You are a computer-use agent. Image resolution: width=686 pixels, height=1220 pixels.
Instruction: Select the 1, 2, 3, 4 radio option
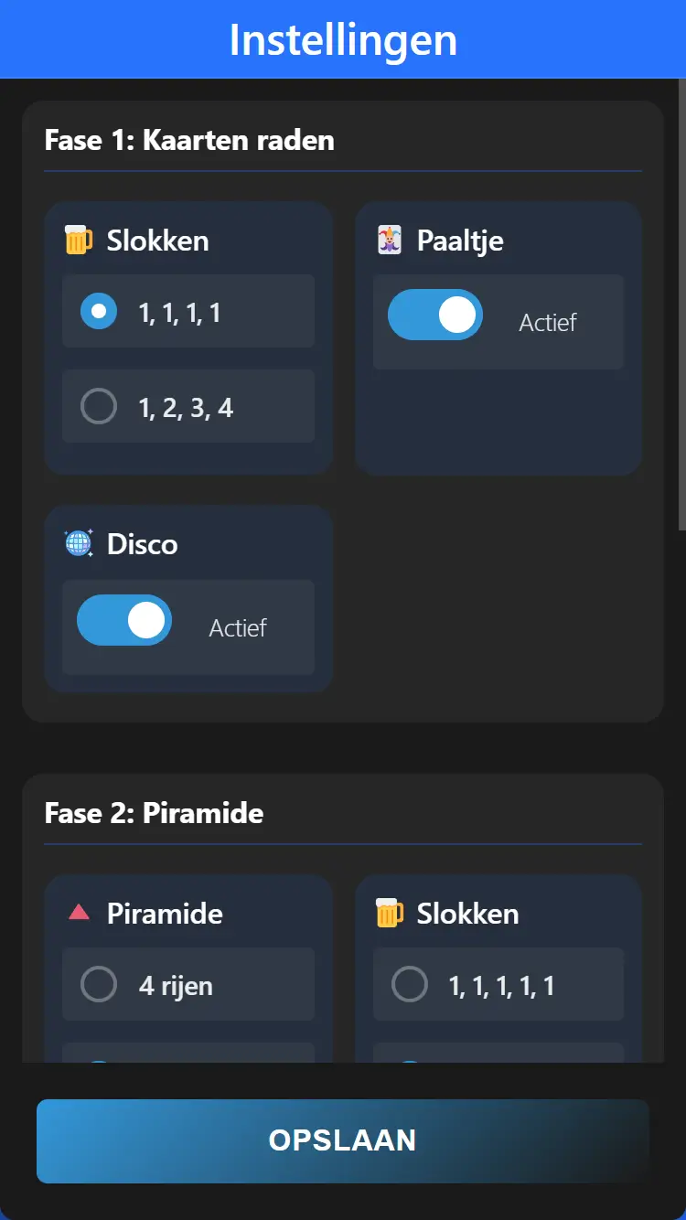click(99, 406)
